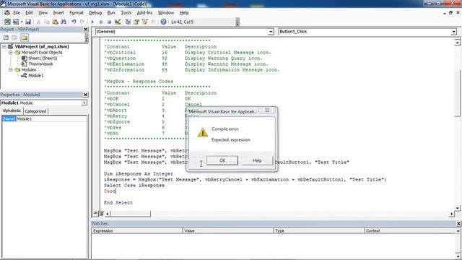This screenshot has height=260, width=462.
Task: Click Help in the Compile error dialog
Action: point(257,160)
